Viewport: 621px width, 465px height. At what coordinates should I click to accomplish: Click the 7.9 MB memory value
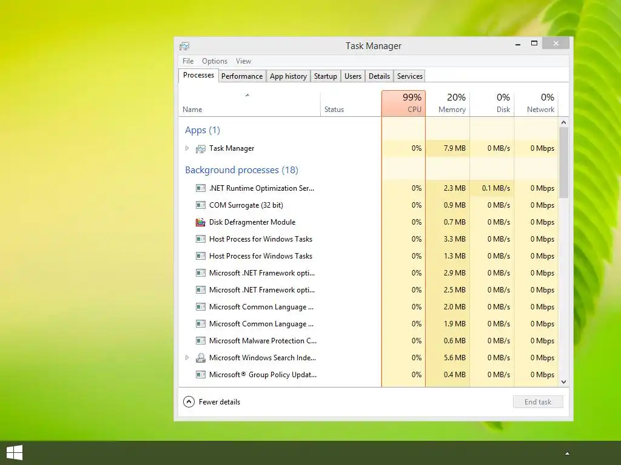pos(455,148)
